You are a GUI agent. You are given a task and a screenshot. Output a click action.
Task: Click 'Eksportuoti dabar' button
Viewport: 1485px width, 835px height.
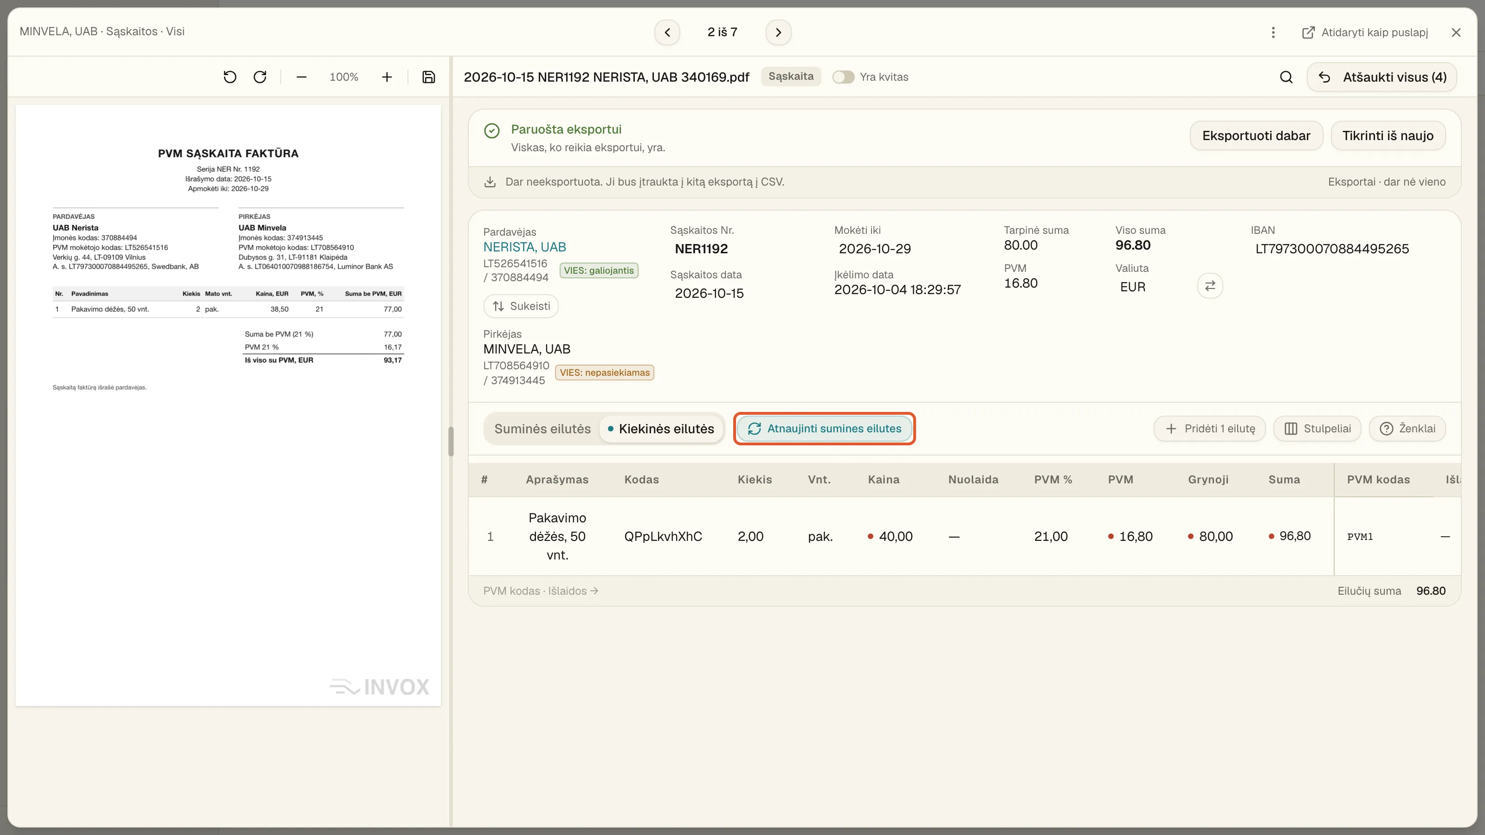(1256, 135)
